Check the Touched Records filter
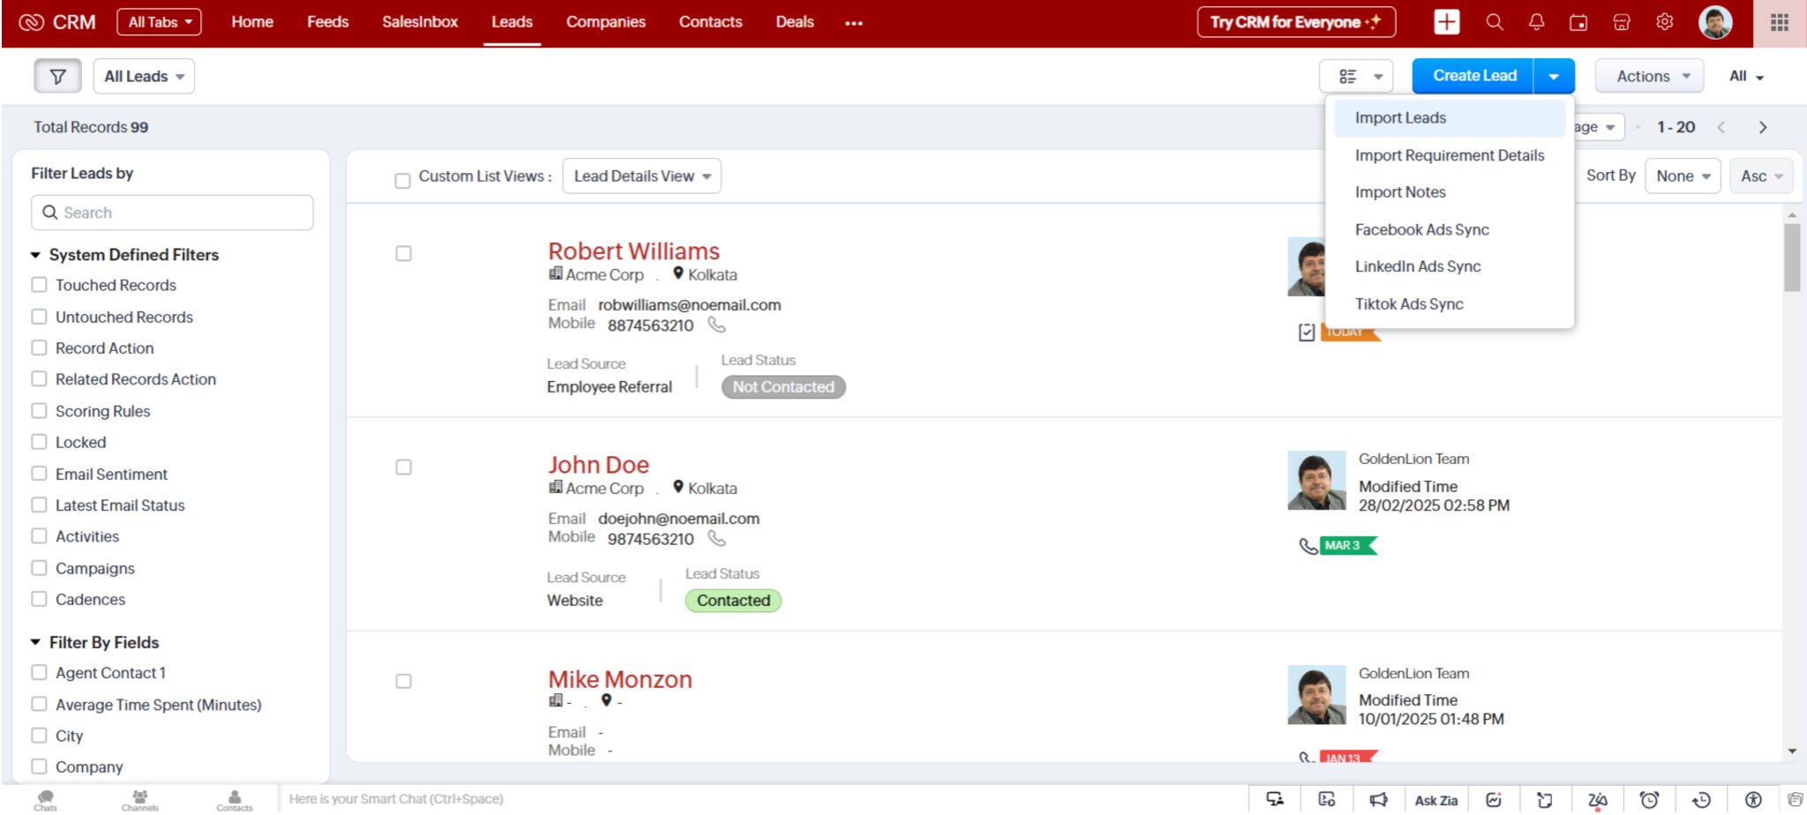The image size is (1807, 815). pos(39,284)
